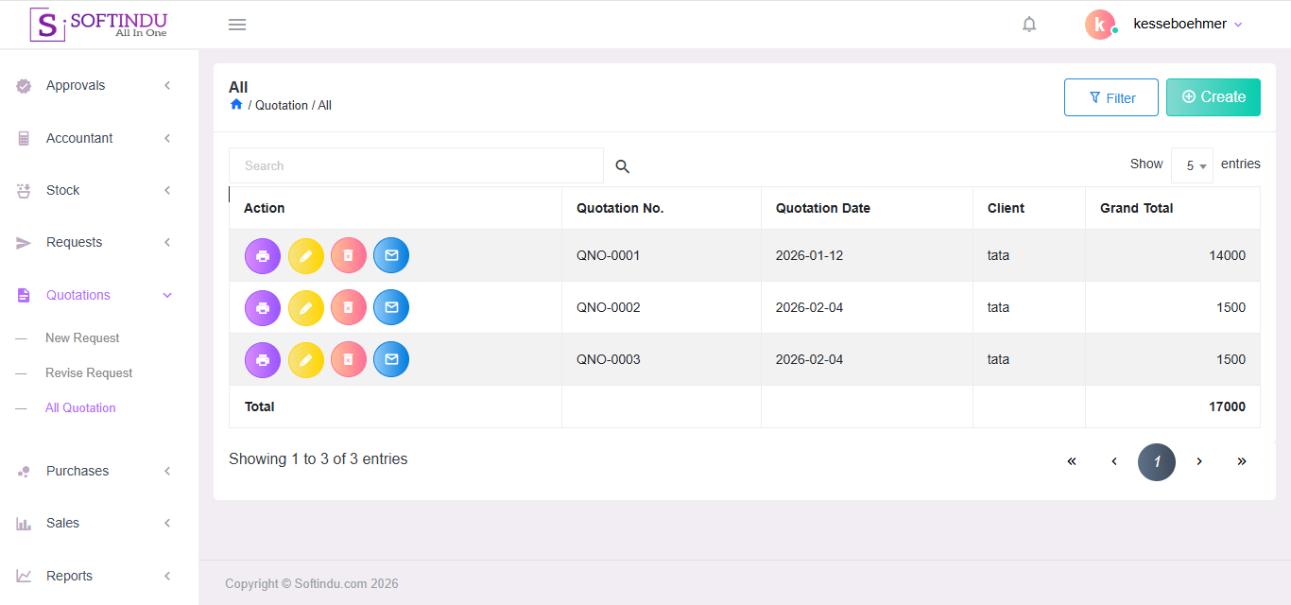Open the print icon for QNO-0001
This screenshot has width=1291, height=605.
[262, 255]
